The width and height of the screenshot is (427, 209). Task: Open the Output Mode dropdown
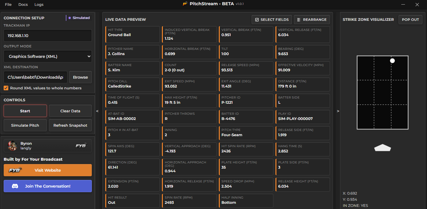pos(48,56)
